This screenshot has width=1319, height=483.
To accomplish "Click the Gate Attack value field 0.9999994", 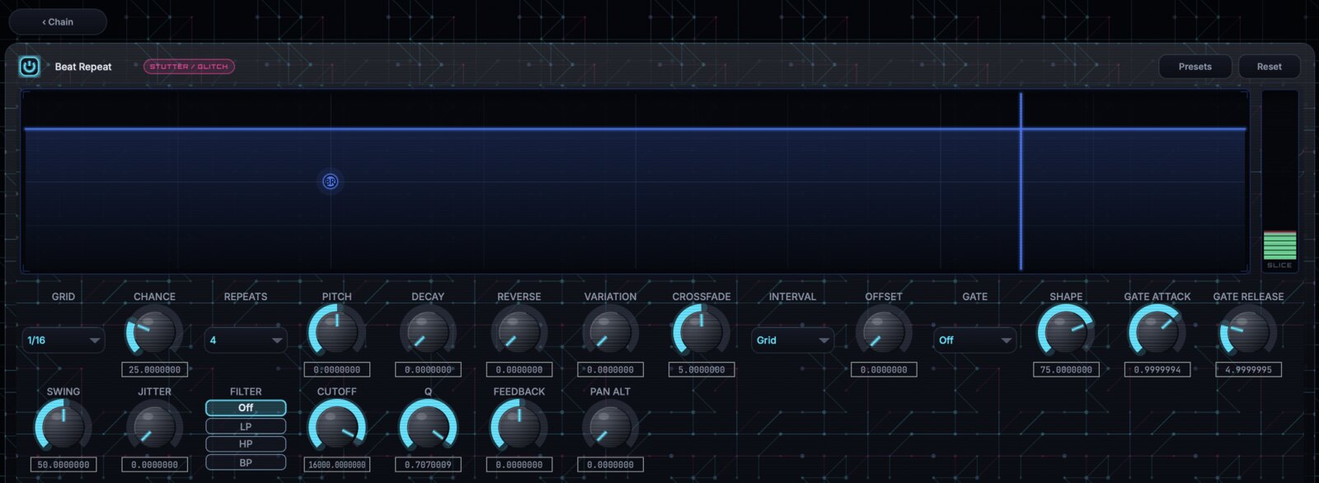I will tap(1157, 370).
